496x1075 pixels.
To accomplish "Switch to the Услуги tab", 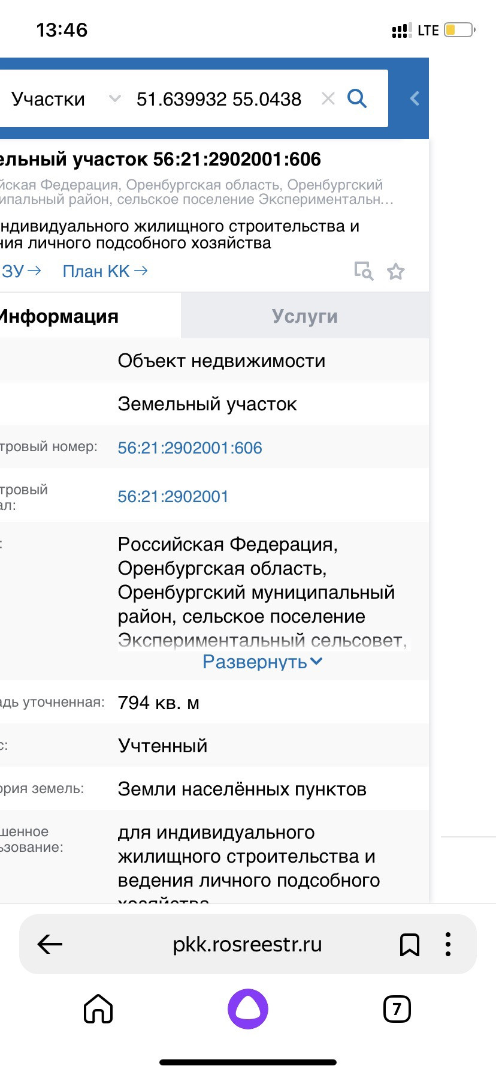I will 304,316.
